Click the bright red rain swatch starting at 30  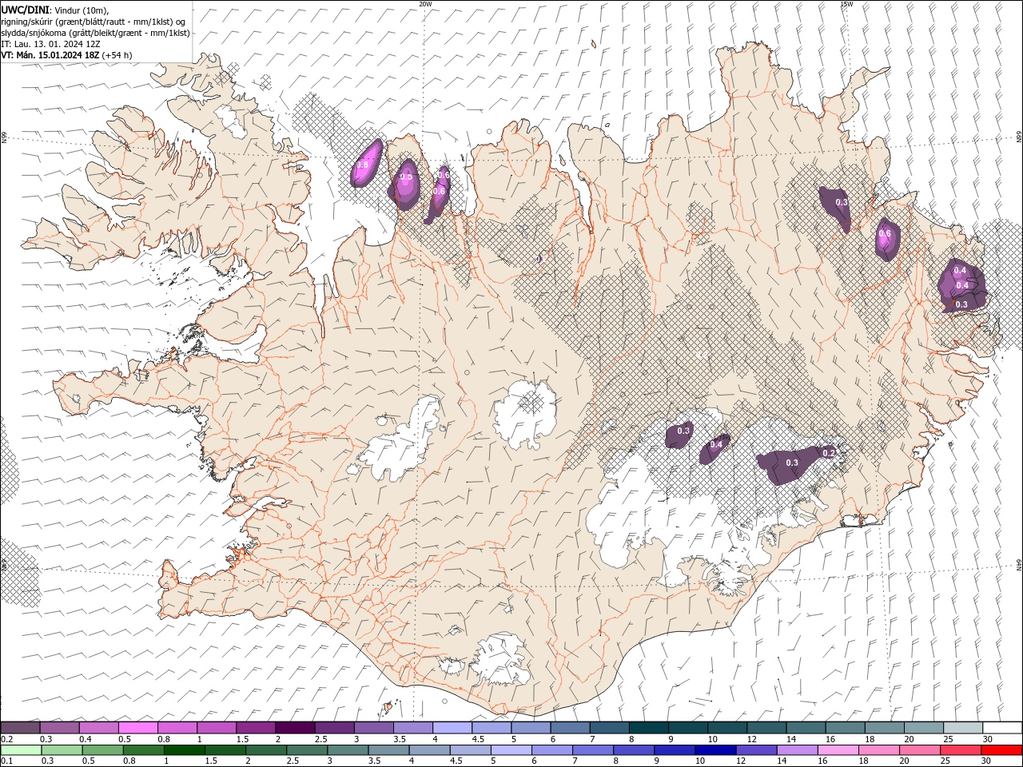click(1001, 750)
